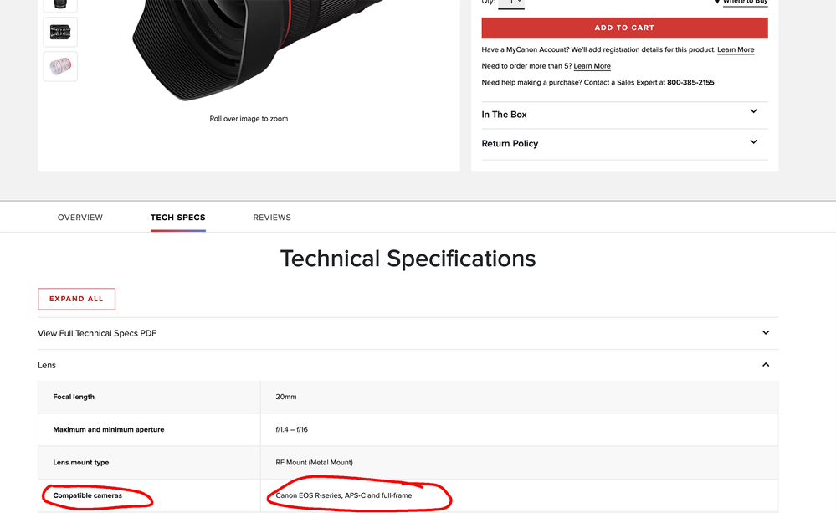836x513 pixels.
Task: Select the black lens front-view thumbnail
Action: point(59,4)
